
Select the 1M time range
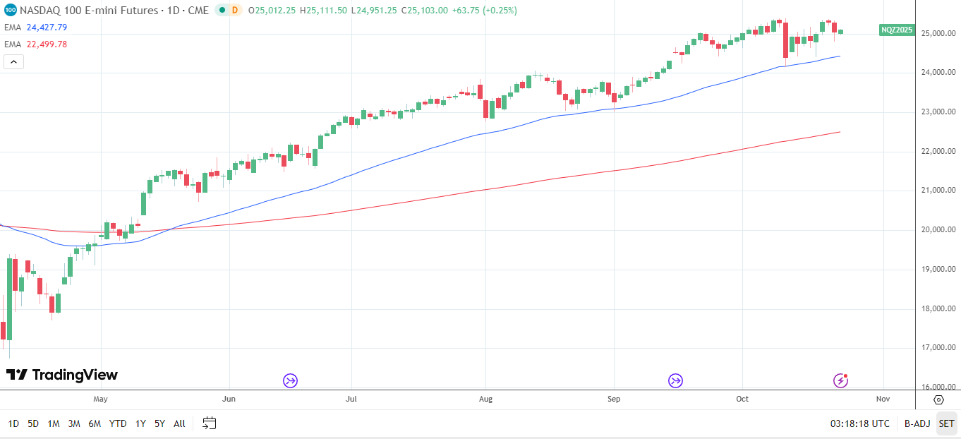(54, 423)
